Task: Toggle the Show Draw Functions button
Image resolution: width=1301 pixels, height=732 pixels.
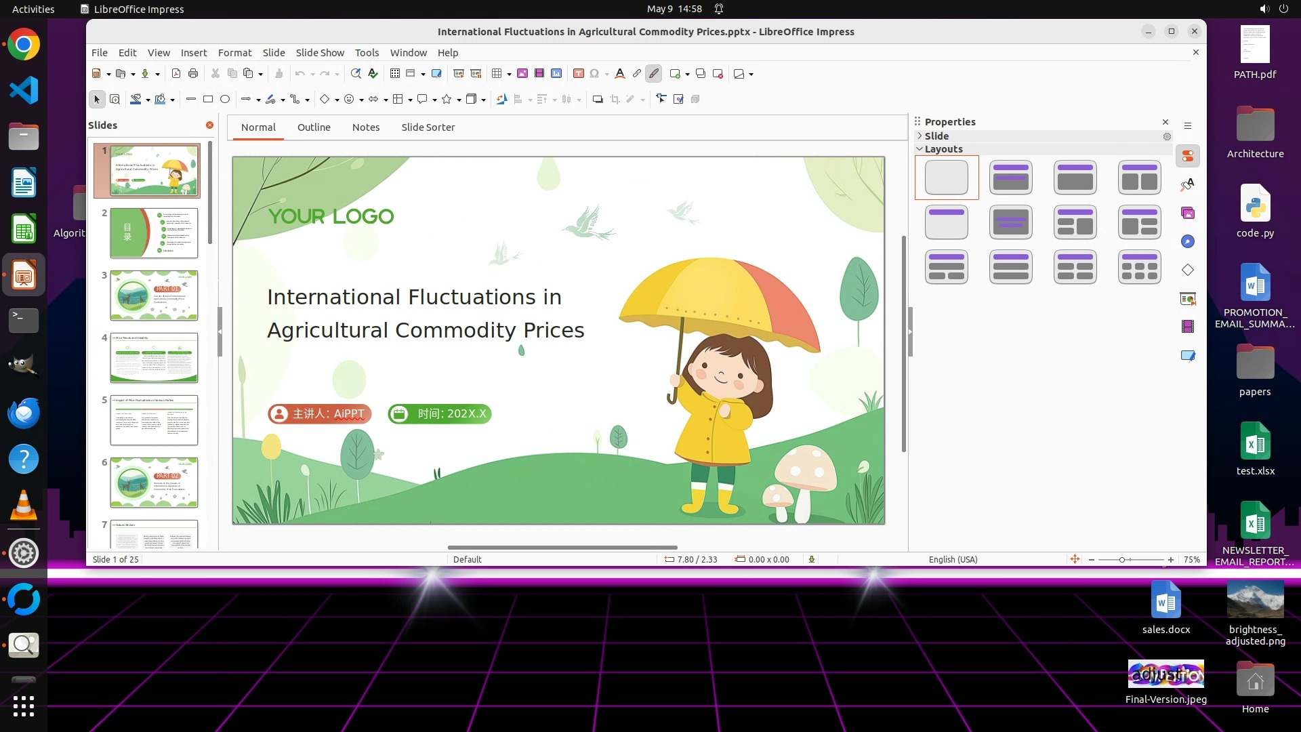Action: [x=654, y=74]
